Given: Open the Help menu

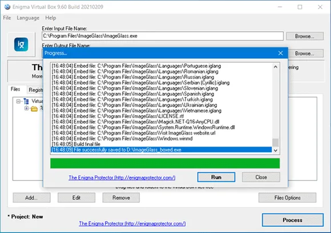Looking at the screenshot, I should pos(51,18).
